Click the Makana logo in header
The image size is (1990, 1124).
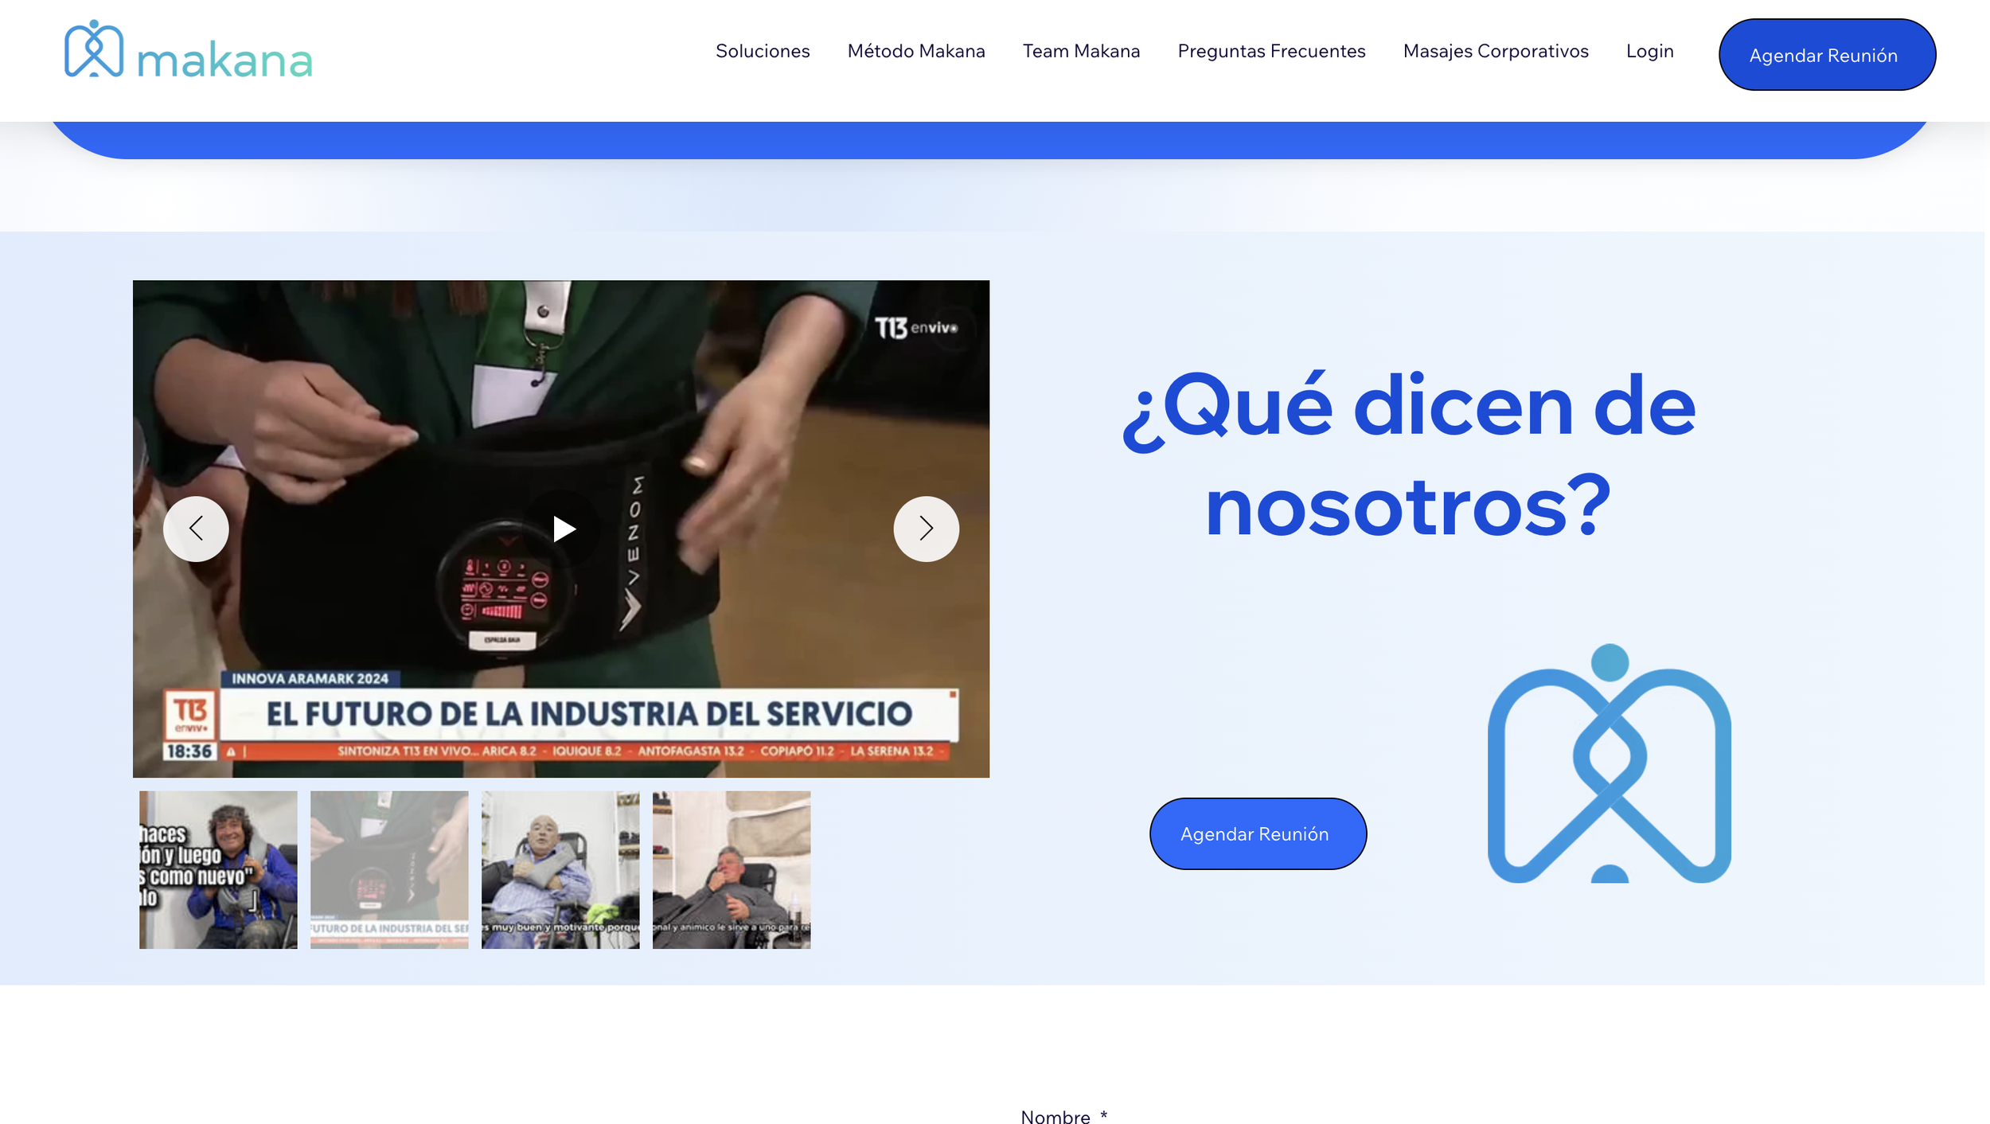(188, 50)
